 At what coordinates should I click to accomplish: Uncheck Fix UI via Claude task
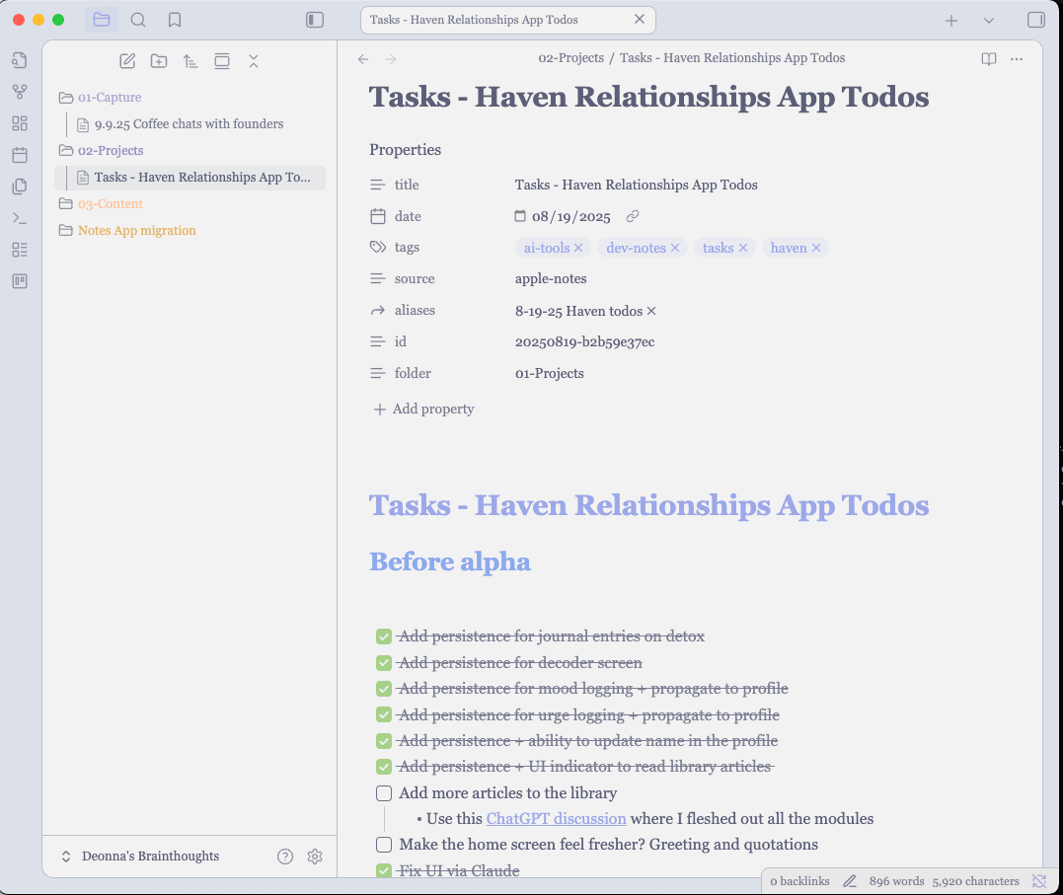click(x=384, y=870)
